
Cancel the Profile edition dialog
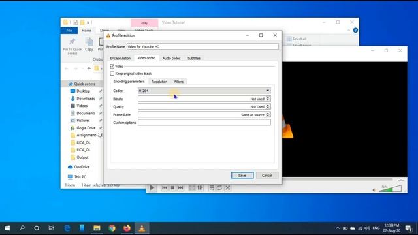click(x=267, y=176)
